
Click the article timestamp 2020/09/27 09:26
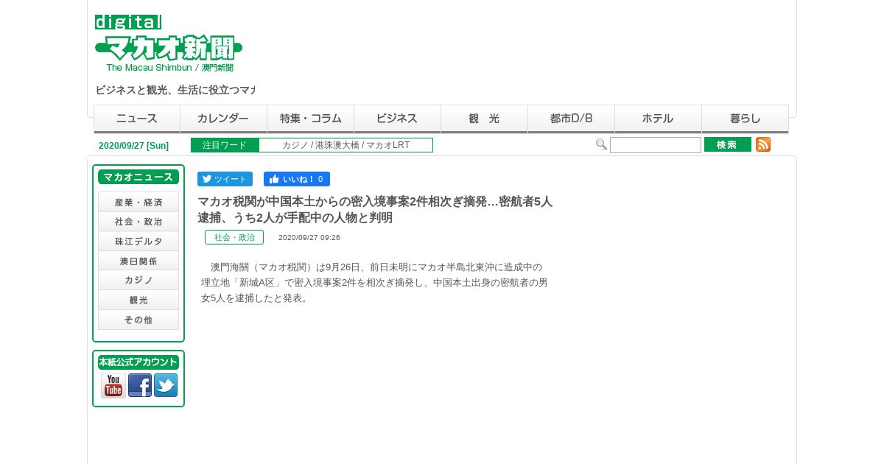point(309,238)
